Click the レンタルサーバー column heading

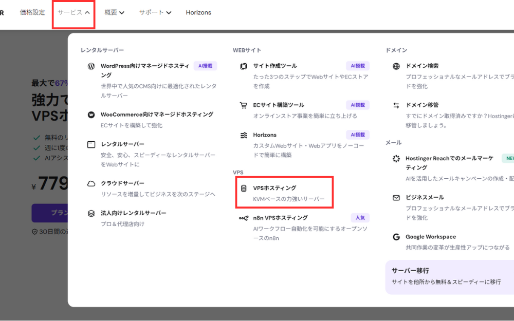coord(102,50)
